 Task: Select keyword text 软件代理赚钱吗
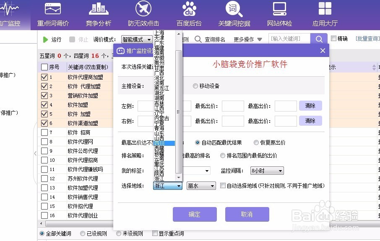(x=85, y=169)
